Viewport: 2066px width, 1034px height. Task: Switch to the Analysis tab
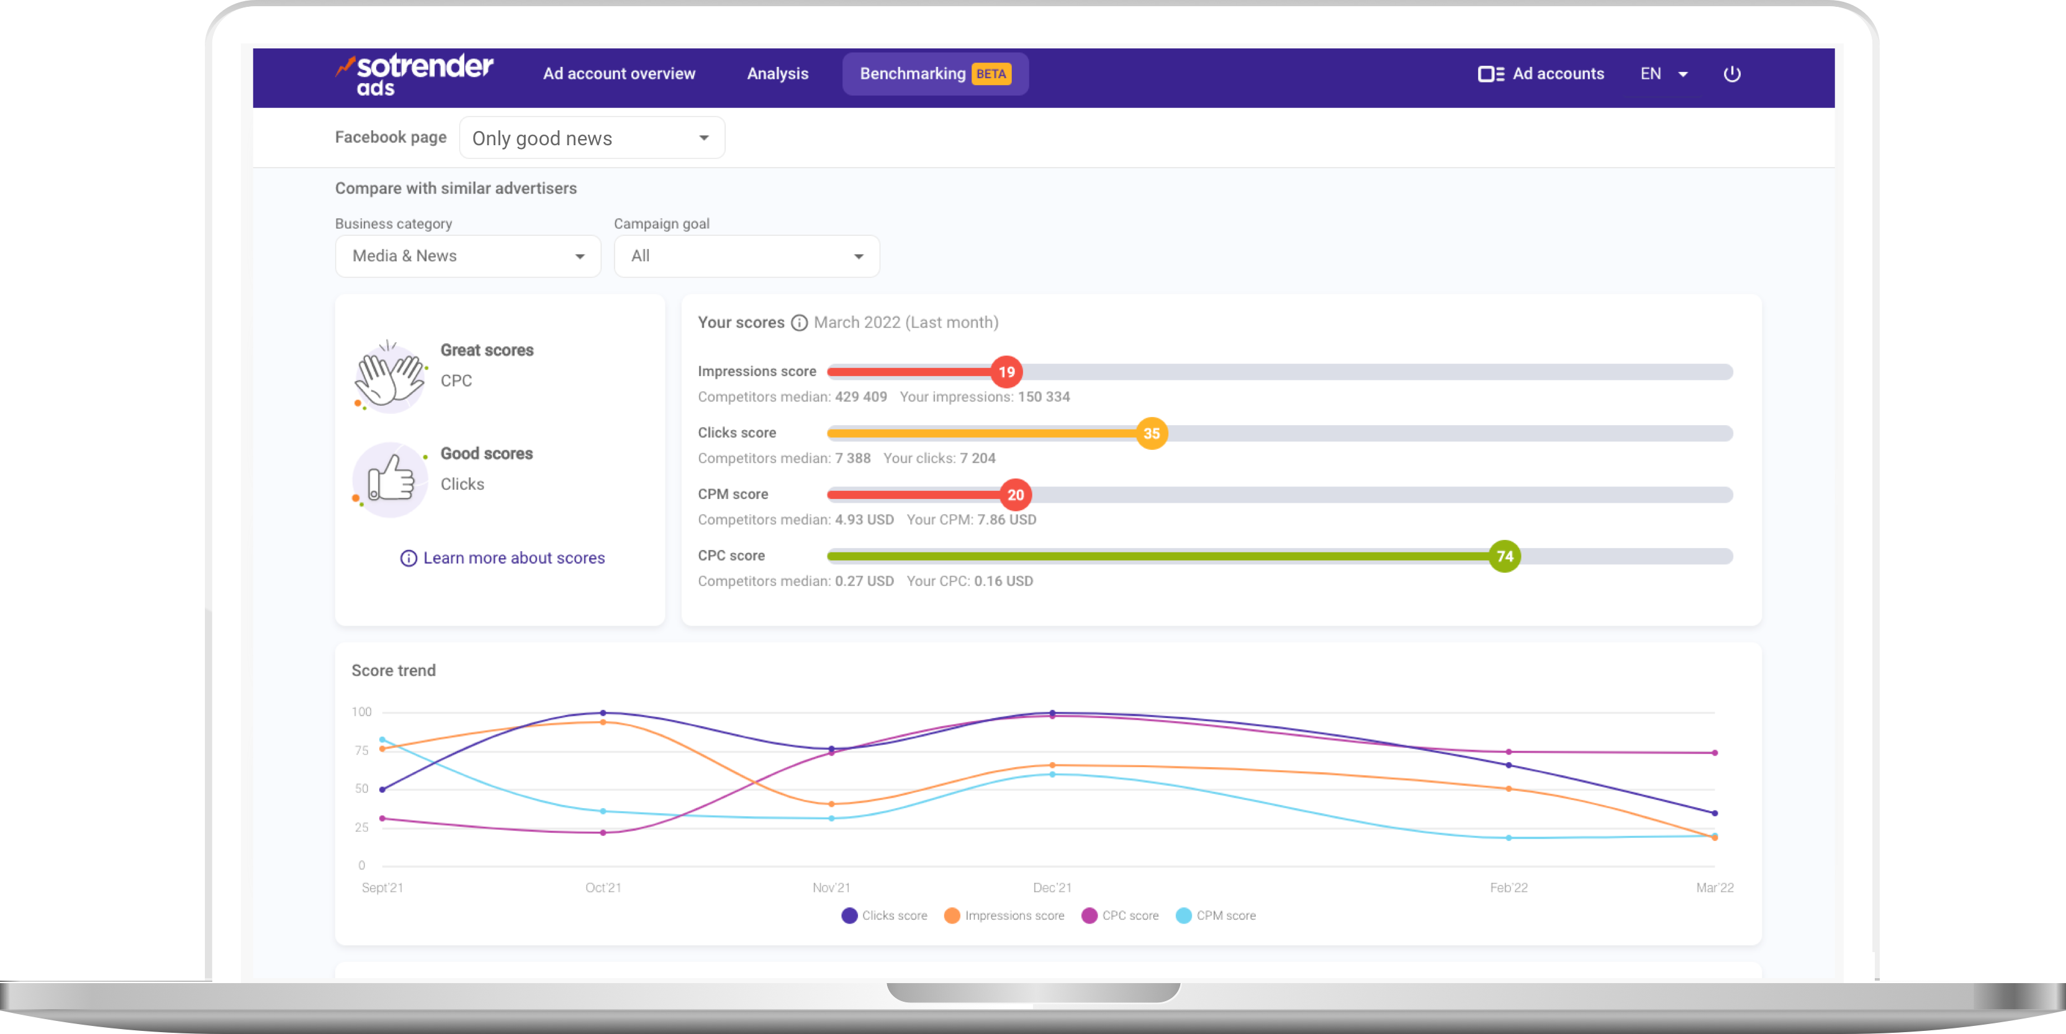[x=777, y=74]
